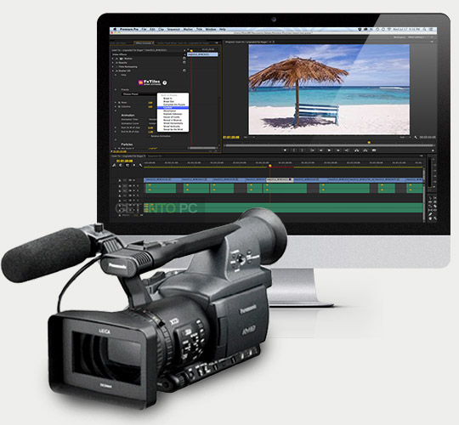Click the Wi-Fi status icon in menu bar
The image size is (459, 425).
[389, 29]
